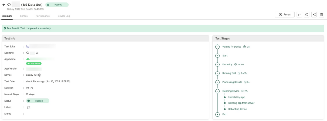View the Device Log tab

pos(64,16)
